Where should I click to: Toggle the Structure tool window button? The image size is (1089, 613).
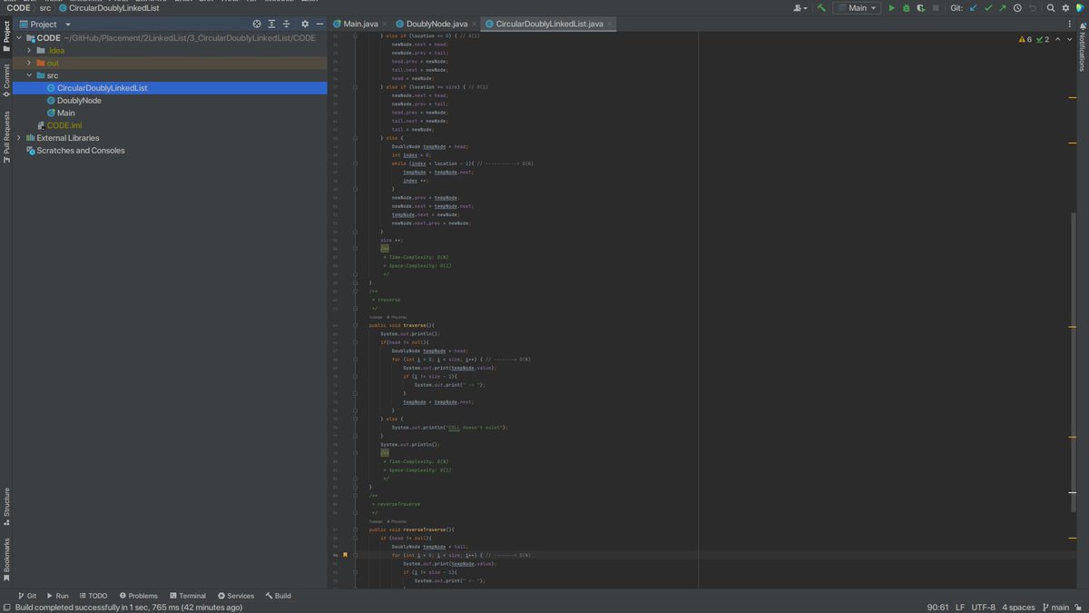pos(5,507)
